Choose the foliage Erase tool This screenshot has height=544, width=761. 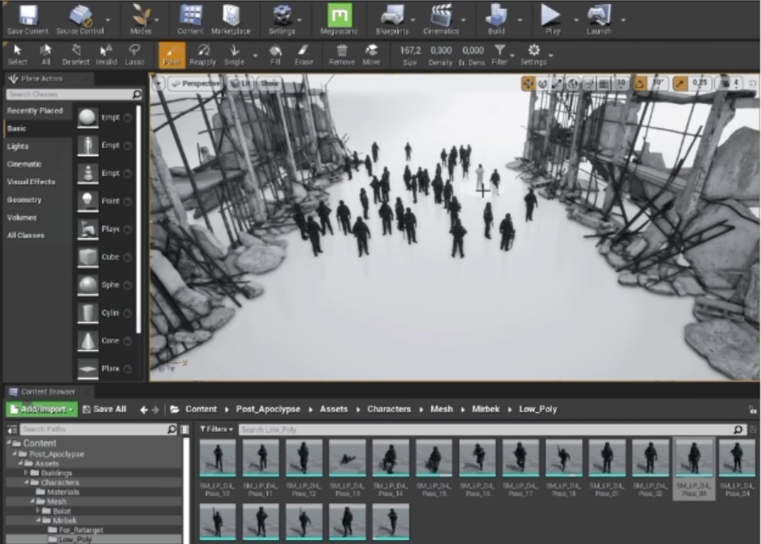[303, 54]
